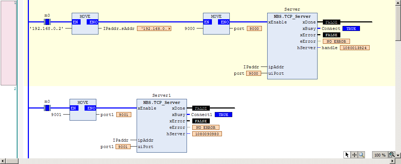The width and height of the screenshot is (401, 164).
Task: Toggle the Connect TRUE value
Action: point(351,28)
